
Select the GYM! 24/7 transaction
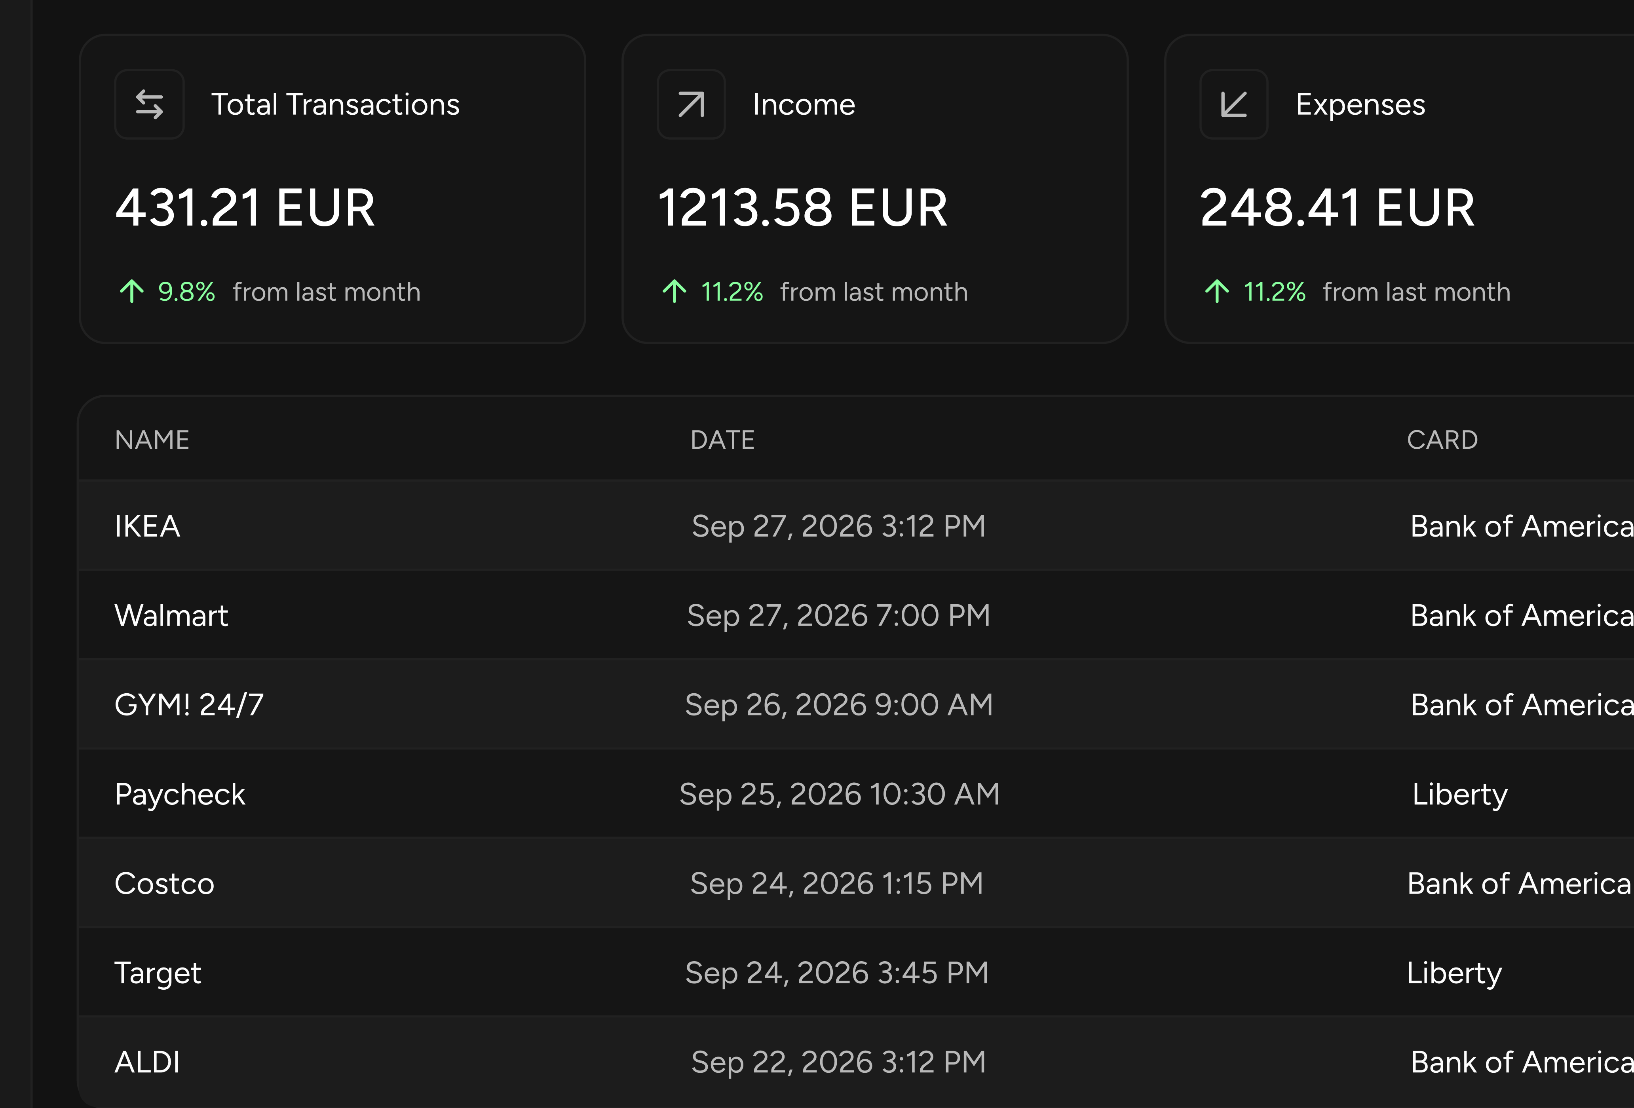[x=856, y=704]
